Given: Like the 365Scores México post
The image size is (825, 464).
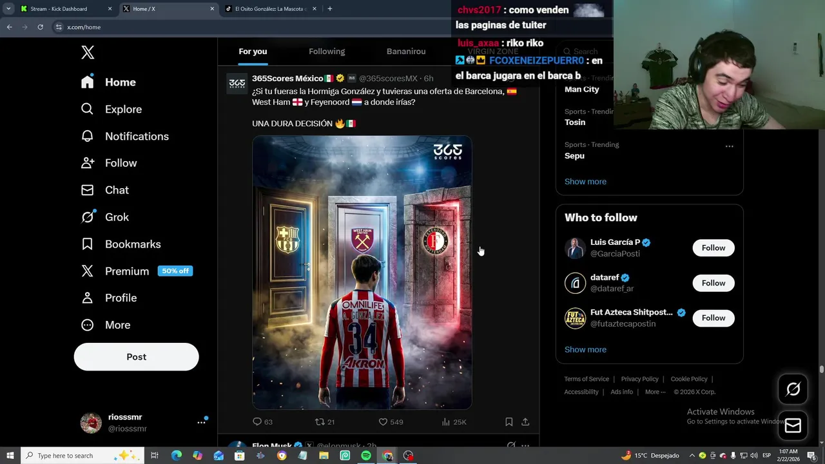Looking at the screenshot, I should point(390,422).
